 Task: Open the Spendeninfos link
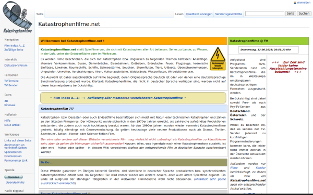click(x=15, y=183)
